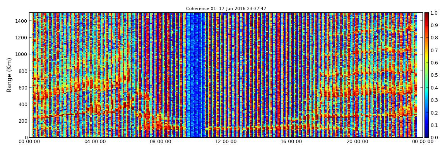Click the 04:00:00 time axis label

click(95, 142)
